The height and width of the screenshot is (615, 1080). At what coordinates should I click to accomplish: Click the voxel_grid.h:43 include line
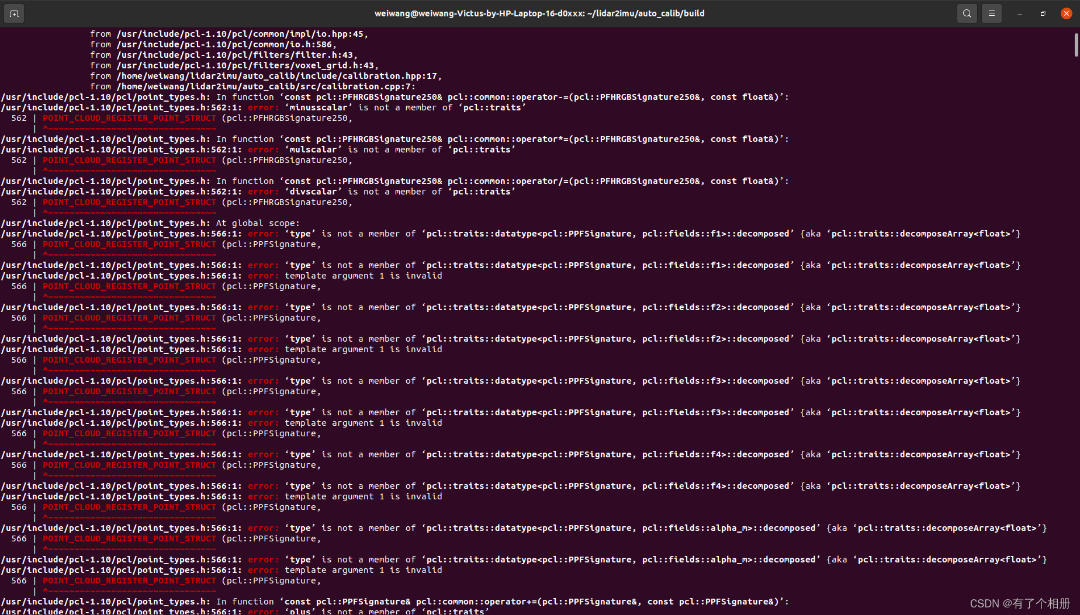(234, 65)
